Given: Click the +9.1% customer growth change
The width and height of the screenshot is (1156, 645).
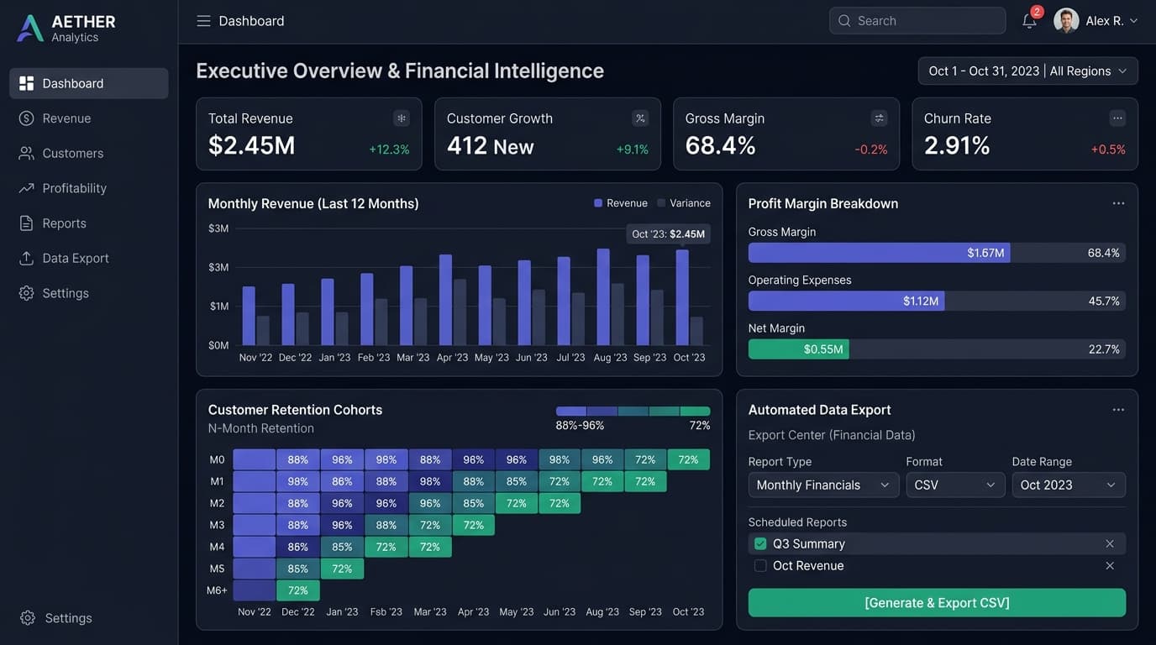Looking at the screenshot, I should click(x=633, y=149).
